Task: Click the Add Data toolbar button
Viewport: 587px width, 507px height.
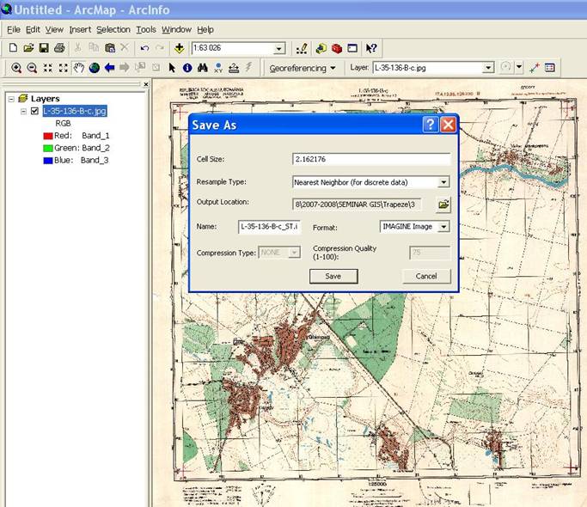Action: click(179, 48)
